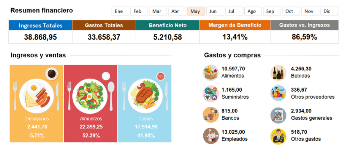342x152 pixels.
Task: Select the red Almuerzos lunch card
Action: (90, 103)
